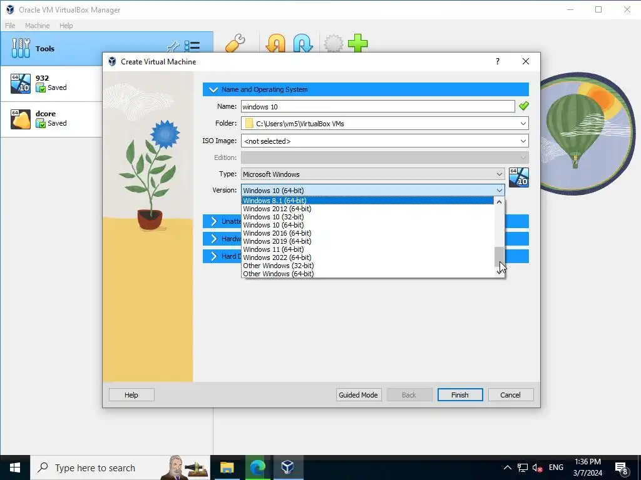The width and height of the screenshot is (641, 480).
Task: Click the green plus Add toolbar icon
Action: [x=357, y=43]
